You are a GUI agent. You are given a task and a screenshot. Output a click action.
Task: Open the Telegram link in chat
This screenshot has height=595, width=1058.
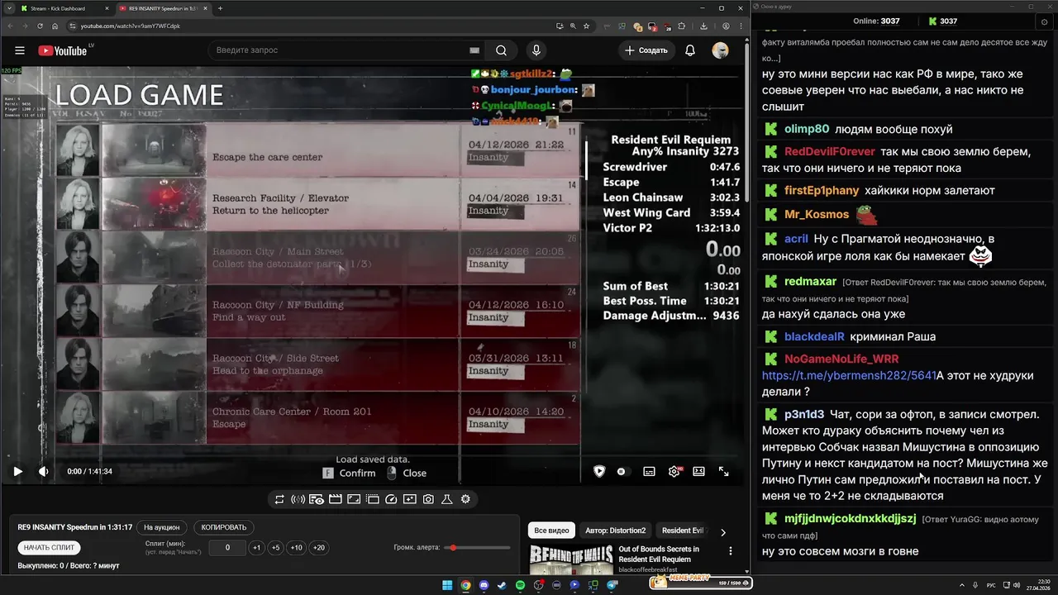pyautogui.click(x=849, y=375)
